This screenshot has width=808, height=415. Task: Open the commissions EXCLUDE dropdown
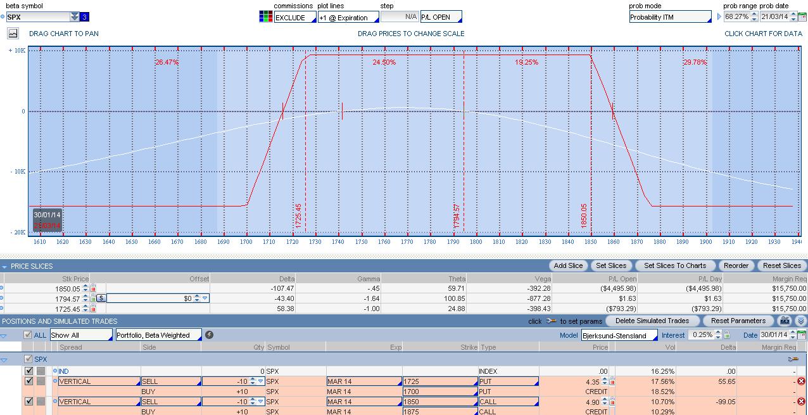point(294,17)
